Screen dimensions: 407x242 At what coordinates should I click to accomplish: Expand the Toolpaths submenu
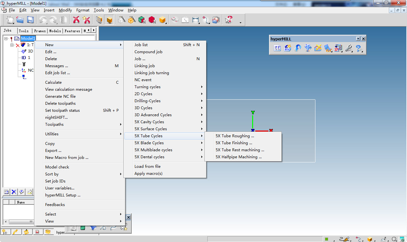pos(79,124)
